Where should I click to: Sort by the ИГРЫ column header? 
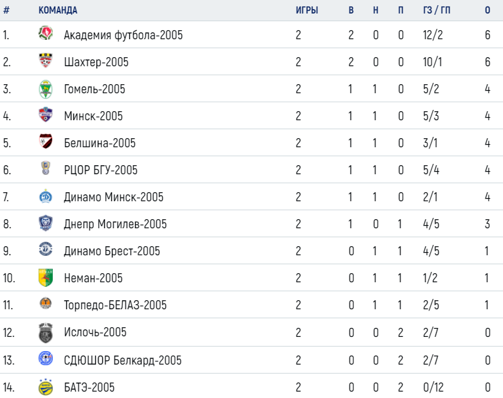(x=307, y=10)
